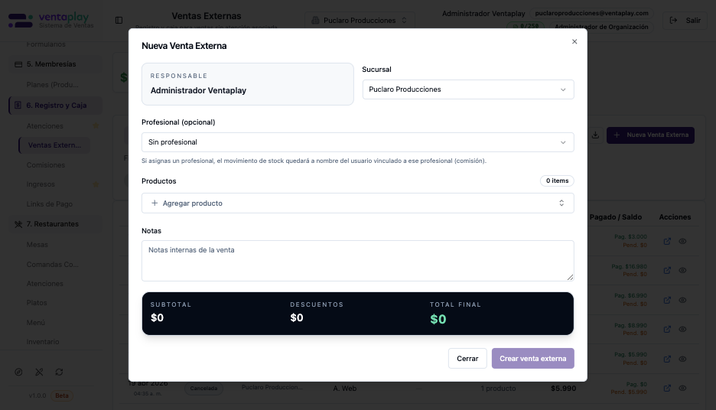Open Inventario sidebar item
This screenshot has height=410, width=716.
pos(43,341)
